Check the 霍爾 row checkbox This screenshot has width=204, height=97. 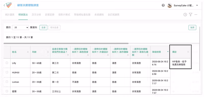tap(7, 91)
